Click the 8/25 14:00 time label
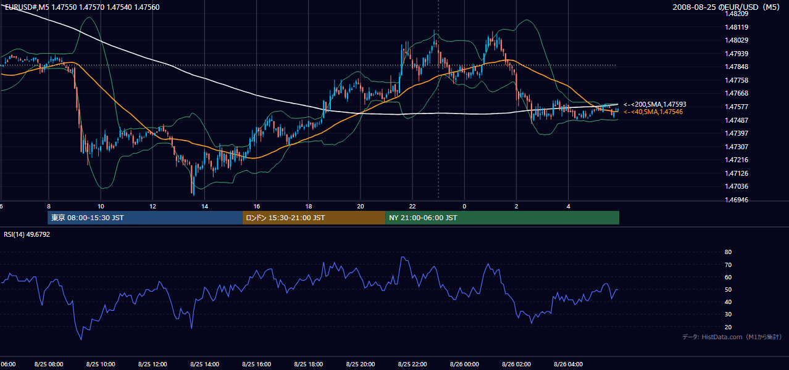 coord(204,364)
